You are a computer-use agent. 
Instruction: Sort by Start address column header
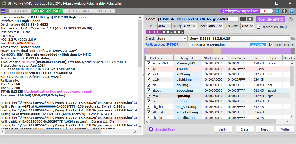point(213,58)
